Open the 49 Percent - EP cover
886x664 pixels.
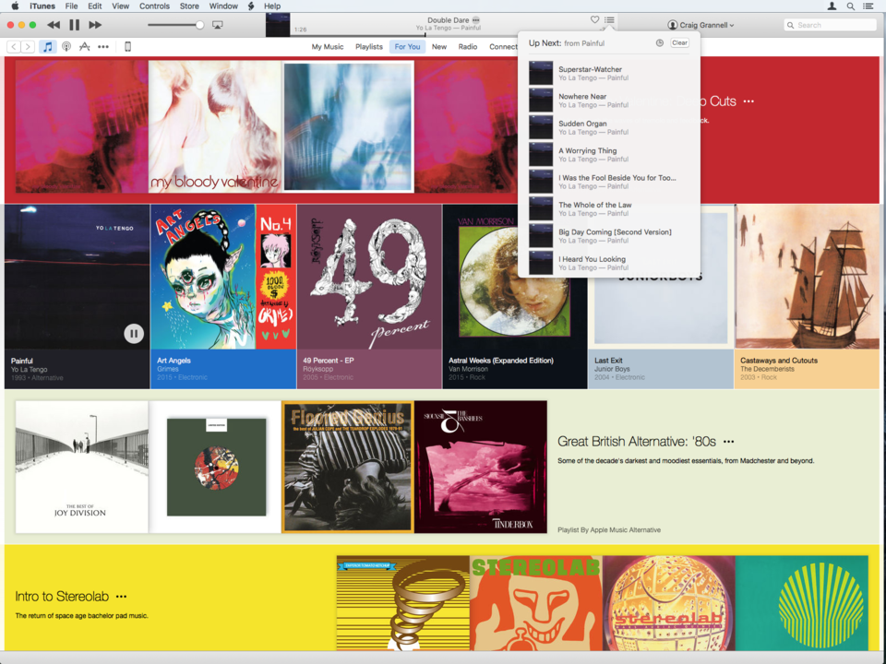tap(369, 277)
